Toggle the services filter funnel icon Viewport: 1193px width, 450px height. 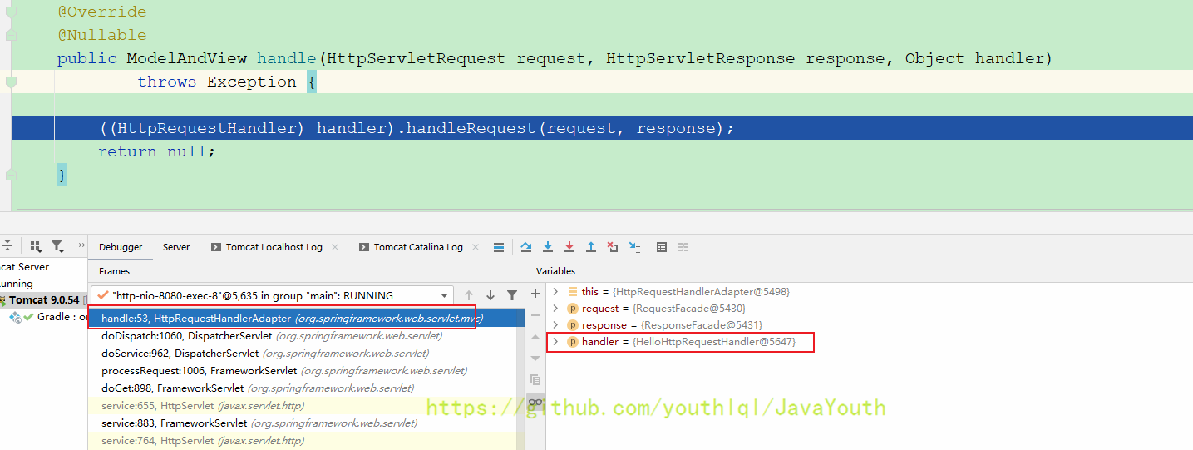click(57, 246)
